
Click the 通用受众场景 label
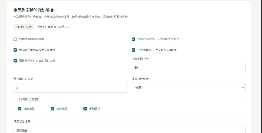[22, 122]
